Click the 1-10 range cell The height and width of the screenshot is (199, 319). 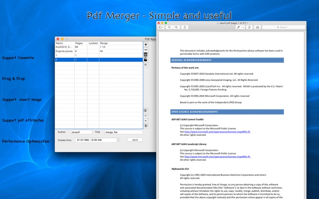pyautogui.click(x=121, y=47)
